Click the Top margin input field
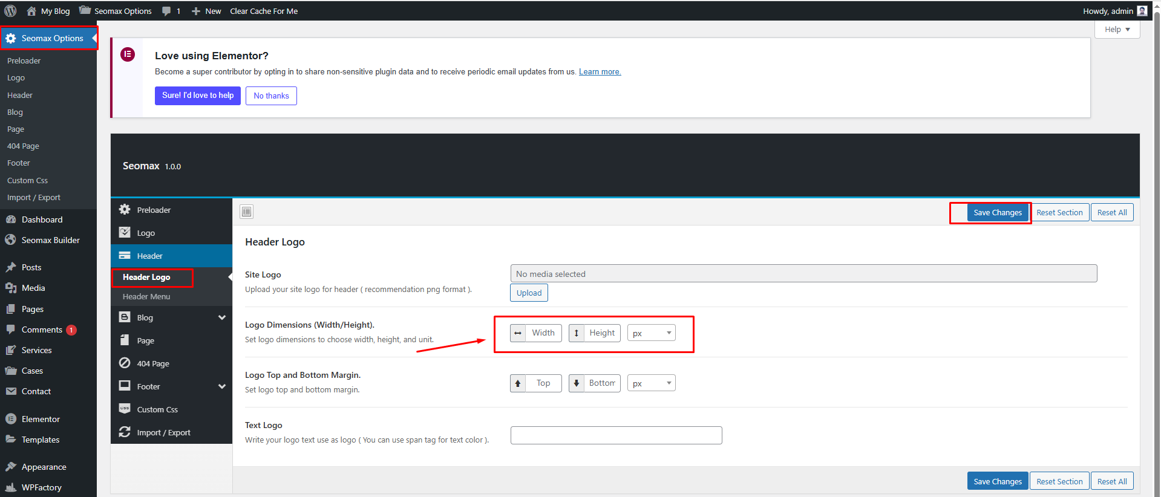Viewport: 1161px width, 497px height. [x=543, y=383]
